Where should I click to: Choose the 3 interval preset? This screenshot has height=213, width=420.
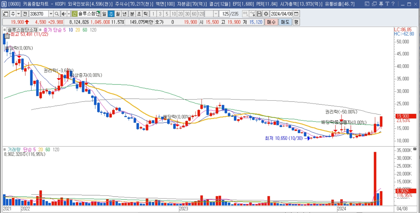tap(160, 14)
